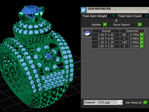
Task: Click the green arrow beside Save Report
Action: pyautogui.click(x=140, y=25)
